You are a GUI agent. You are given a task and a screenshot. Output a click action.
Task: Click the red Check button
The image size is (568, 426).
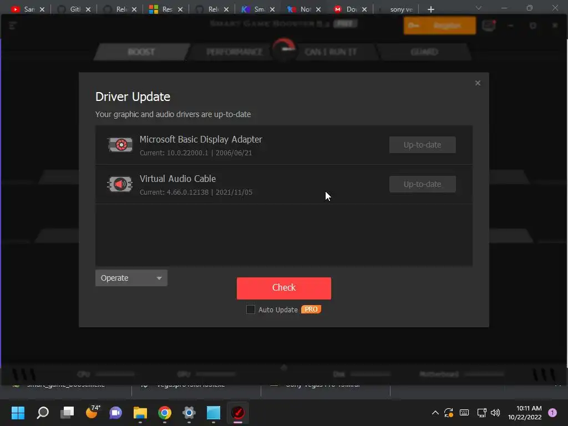(x=283, y=288)
